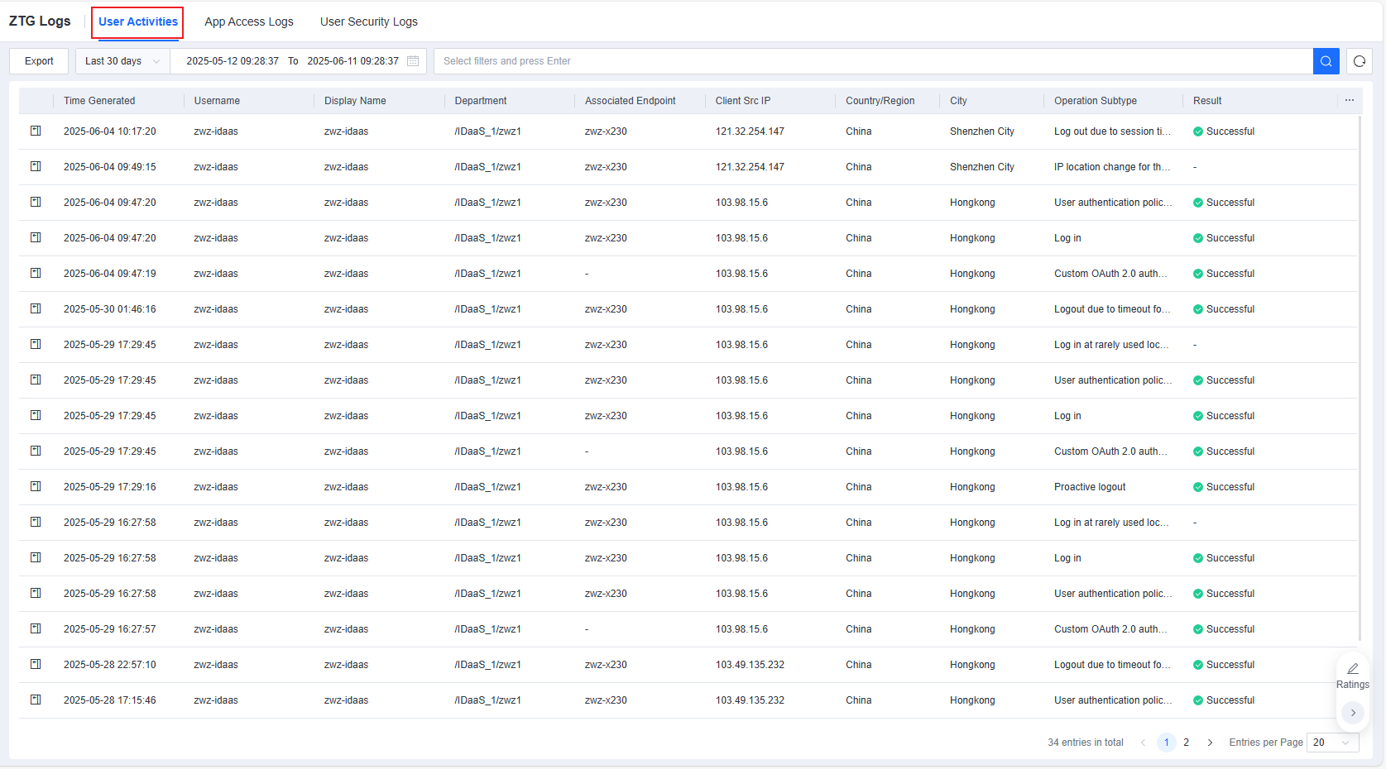
Task: Click the Export button
Action: 39,61
